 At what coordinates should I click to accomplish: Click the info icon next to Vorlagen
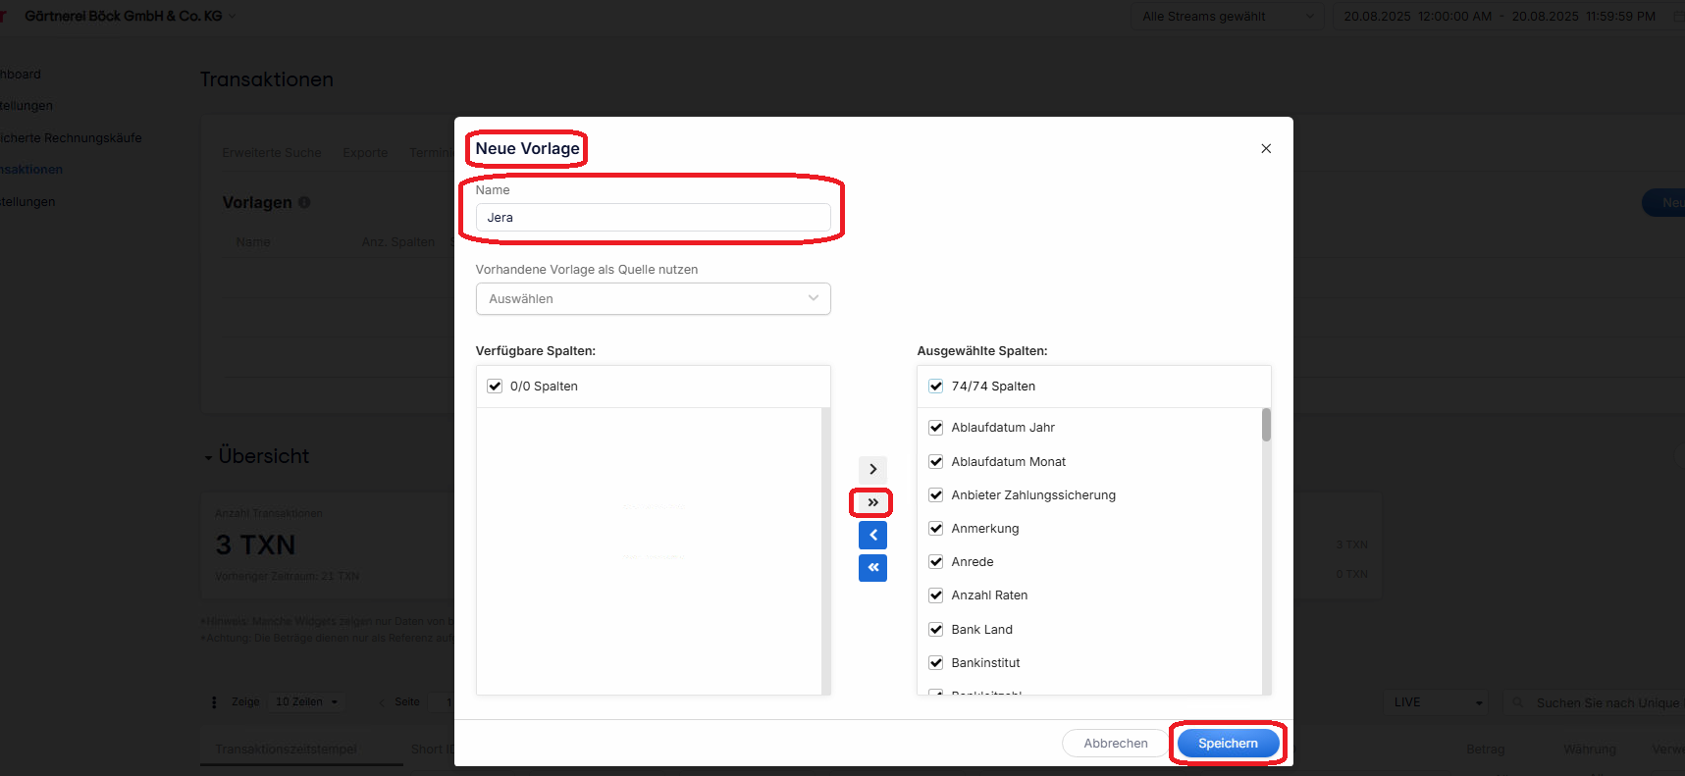click(x=304, y=202)
